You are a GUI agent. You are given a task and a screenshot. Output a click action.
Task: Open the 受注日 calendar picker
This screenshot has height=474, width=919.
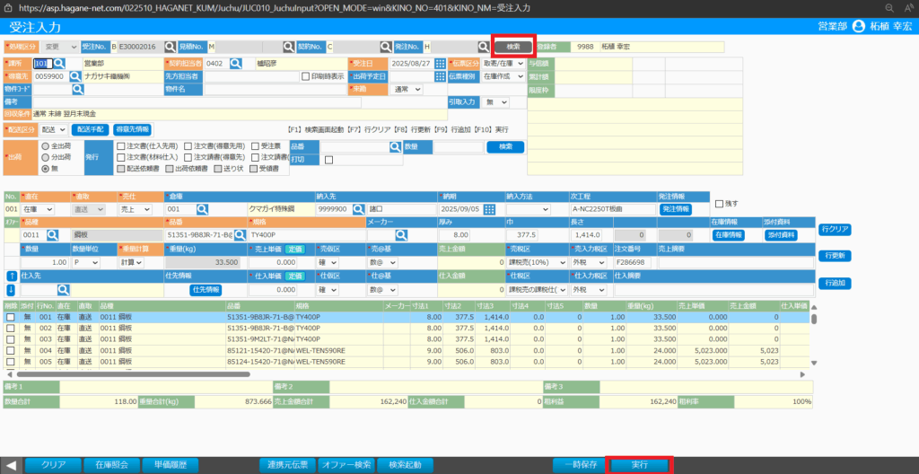tap(440, 64)
